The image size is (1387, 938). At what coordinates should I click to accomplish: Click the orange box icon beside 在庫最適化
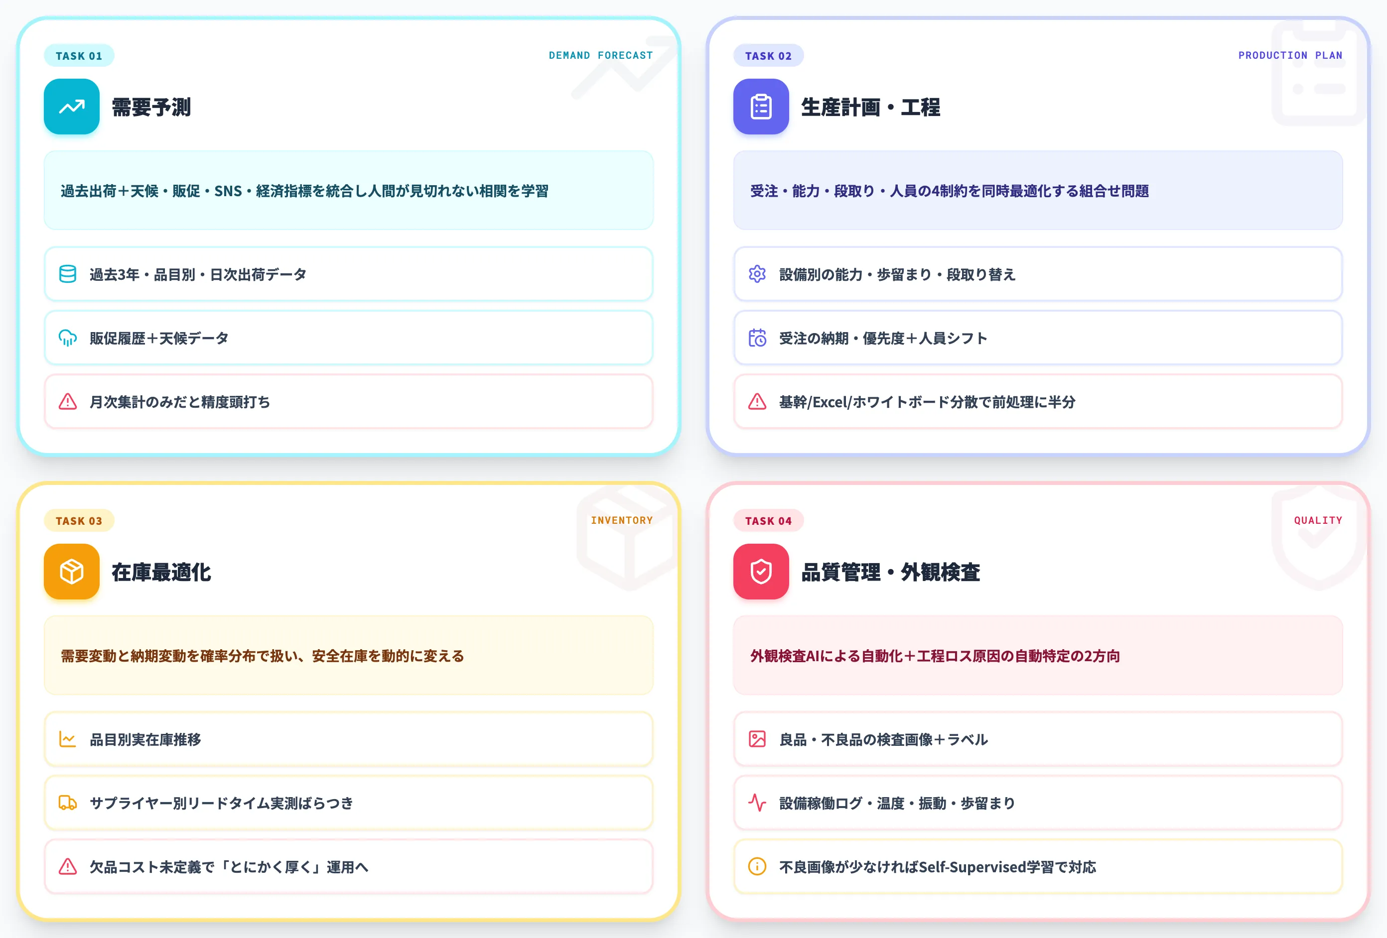click(x=72, y=571)
